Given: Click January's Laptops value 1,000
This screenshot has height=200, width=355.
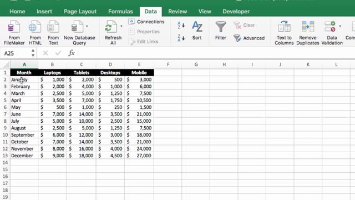Looking at the screenshot, I should coord(52,79).
